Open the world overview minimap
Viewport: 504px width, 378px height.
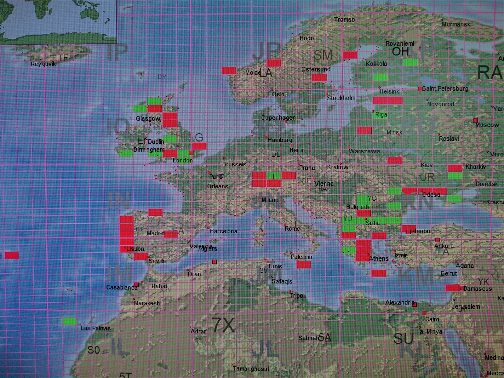[x=58, y=21]
